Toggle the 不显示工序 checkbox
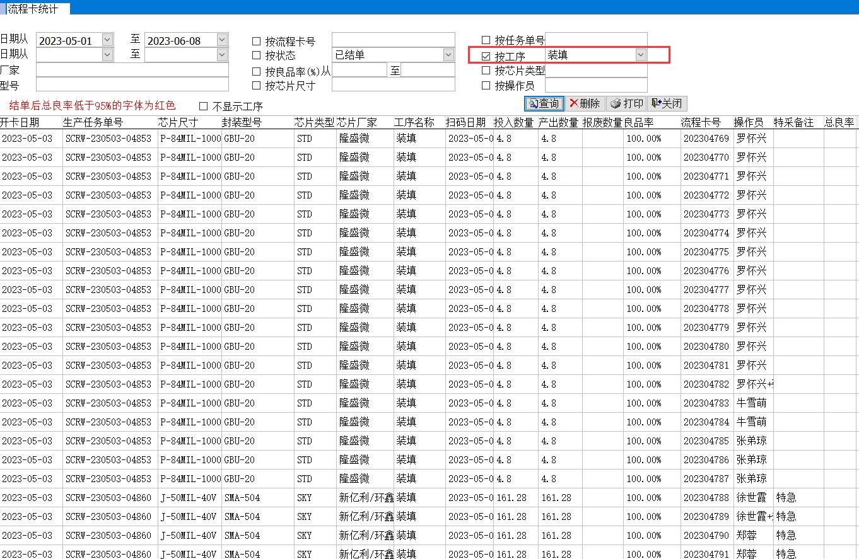 tap(203, 107)
